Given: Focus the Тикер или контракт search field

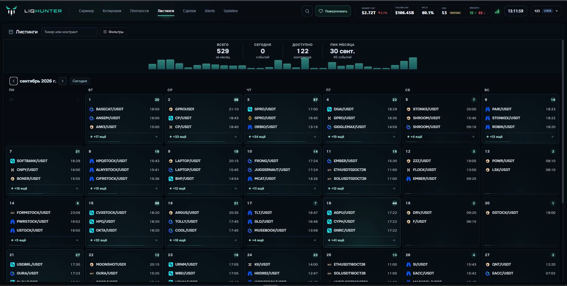Looking at the screenshot, I should (x=69, y=32).
